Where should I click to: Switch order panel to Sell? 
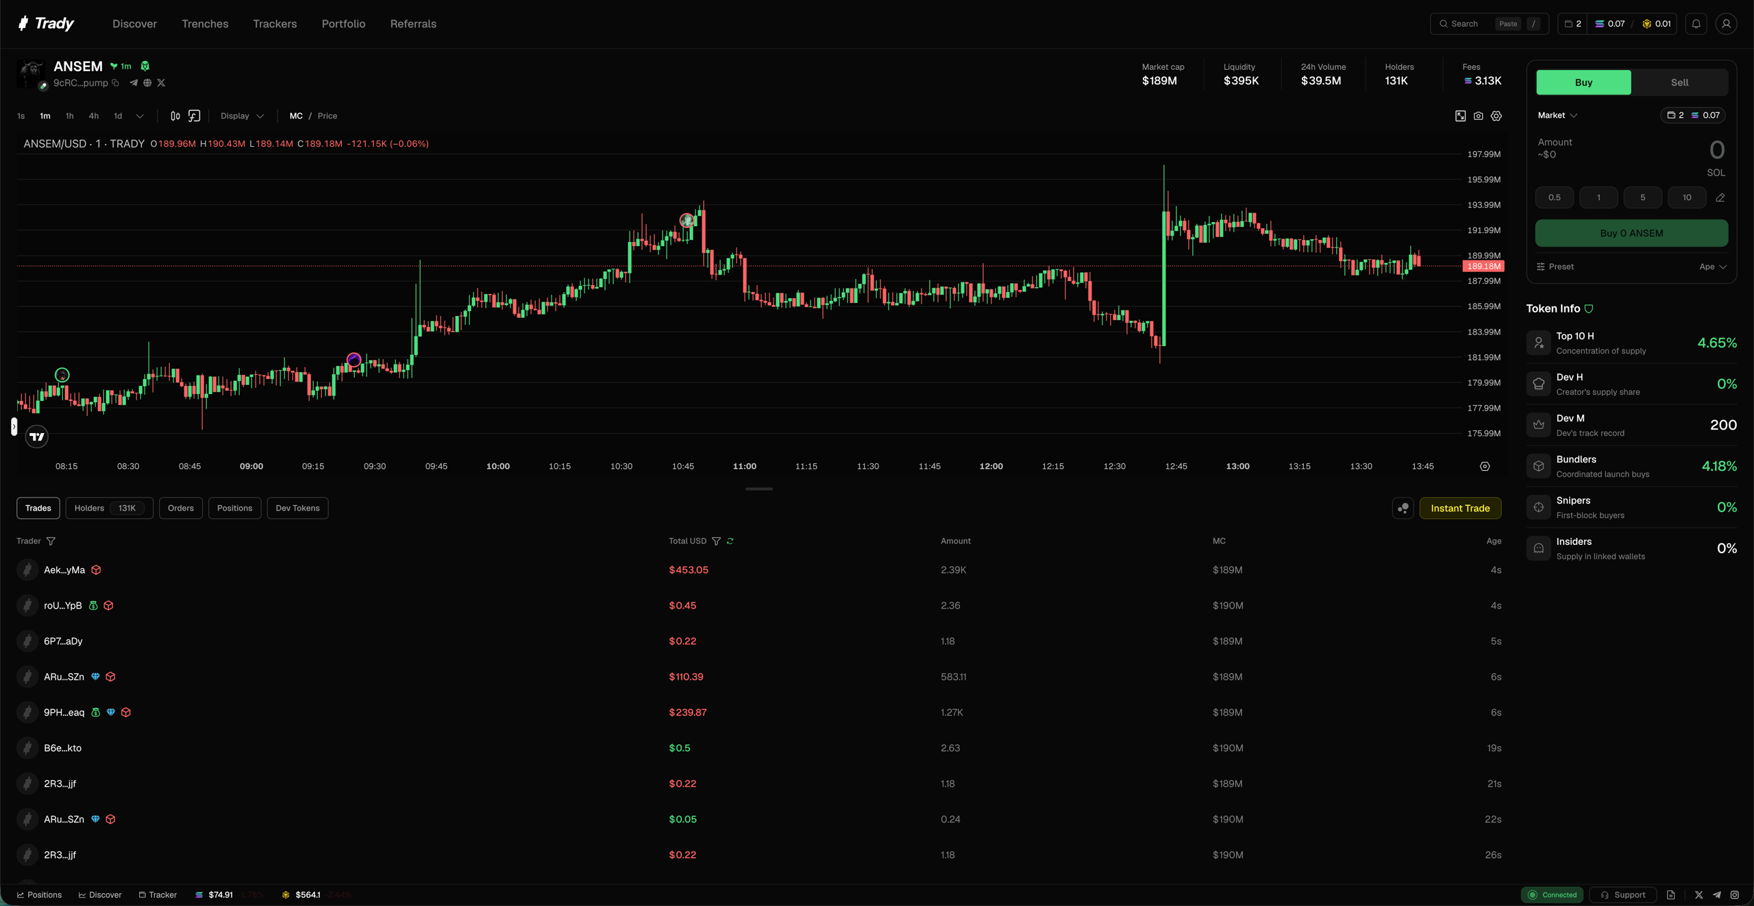[1679, 82]
